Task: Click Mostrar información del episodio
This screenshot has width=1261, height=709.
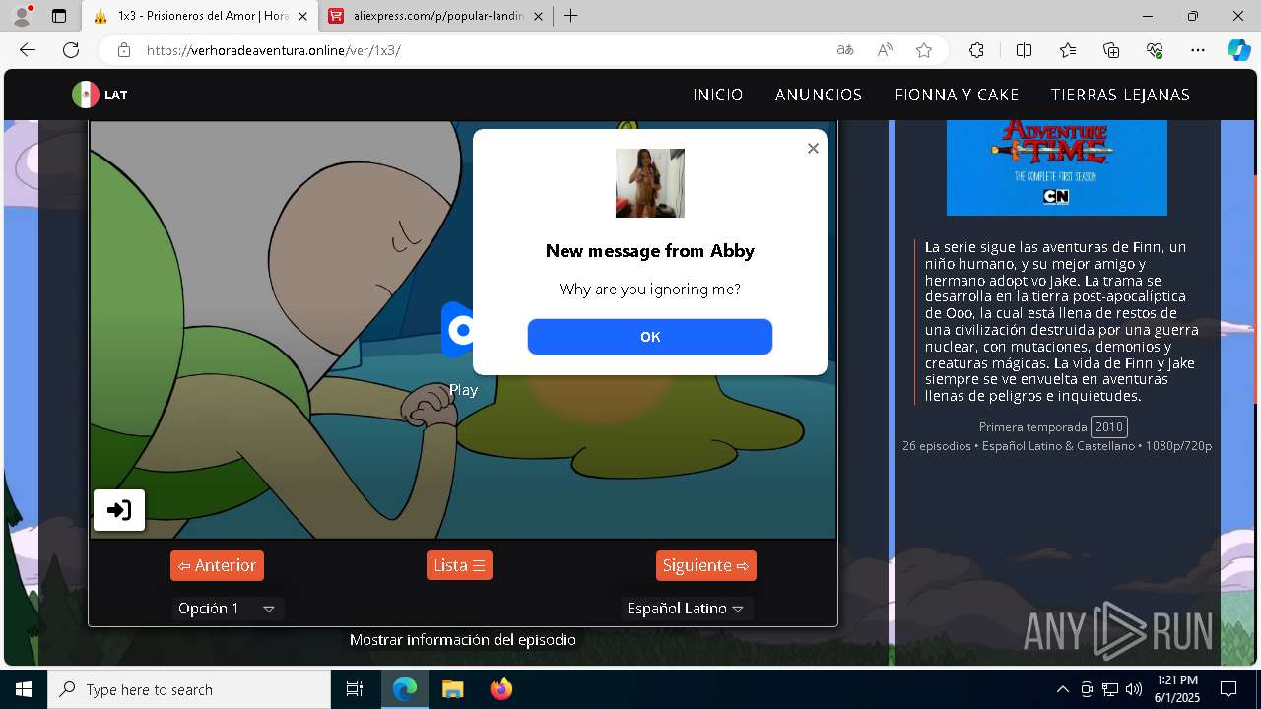Action: click(463, 640)
